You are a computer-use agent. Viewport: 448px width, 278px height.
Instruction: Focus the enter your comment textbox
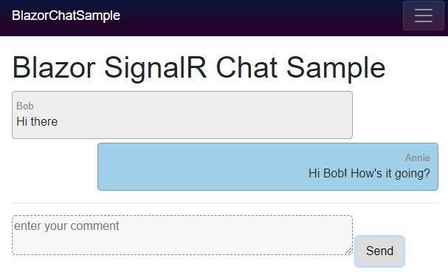pos(182,235)
